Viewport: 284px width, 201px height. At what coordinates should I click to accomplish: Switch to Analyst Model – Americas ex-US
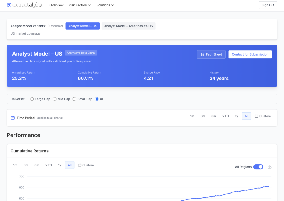click(128, 26)
